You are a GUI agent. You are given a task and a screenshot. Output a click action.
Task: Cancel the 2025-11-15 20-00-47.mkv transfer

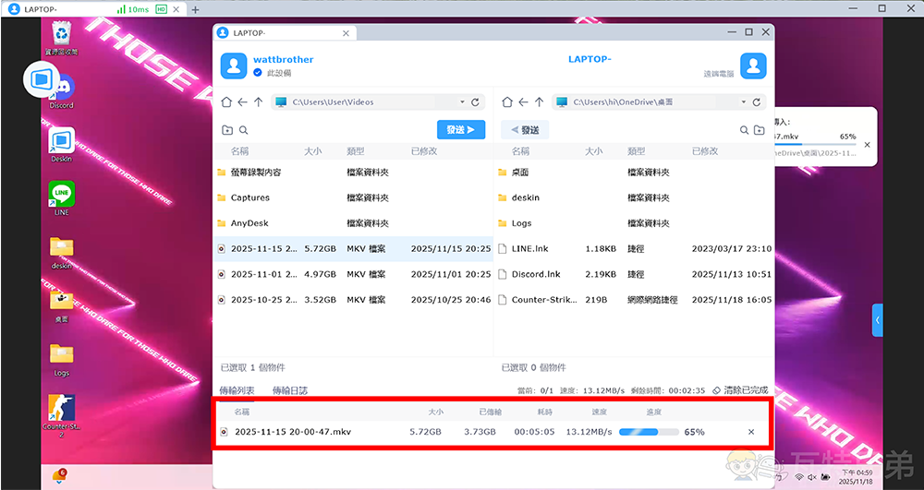pos(750,432)
